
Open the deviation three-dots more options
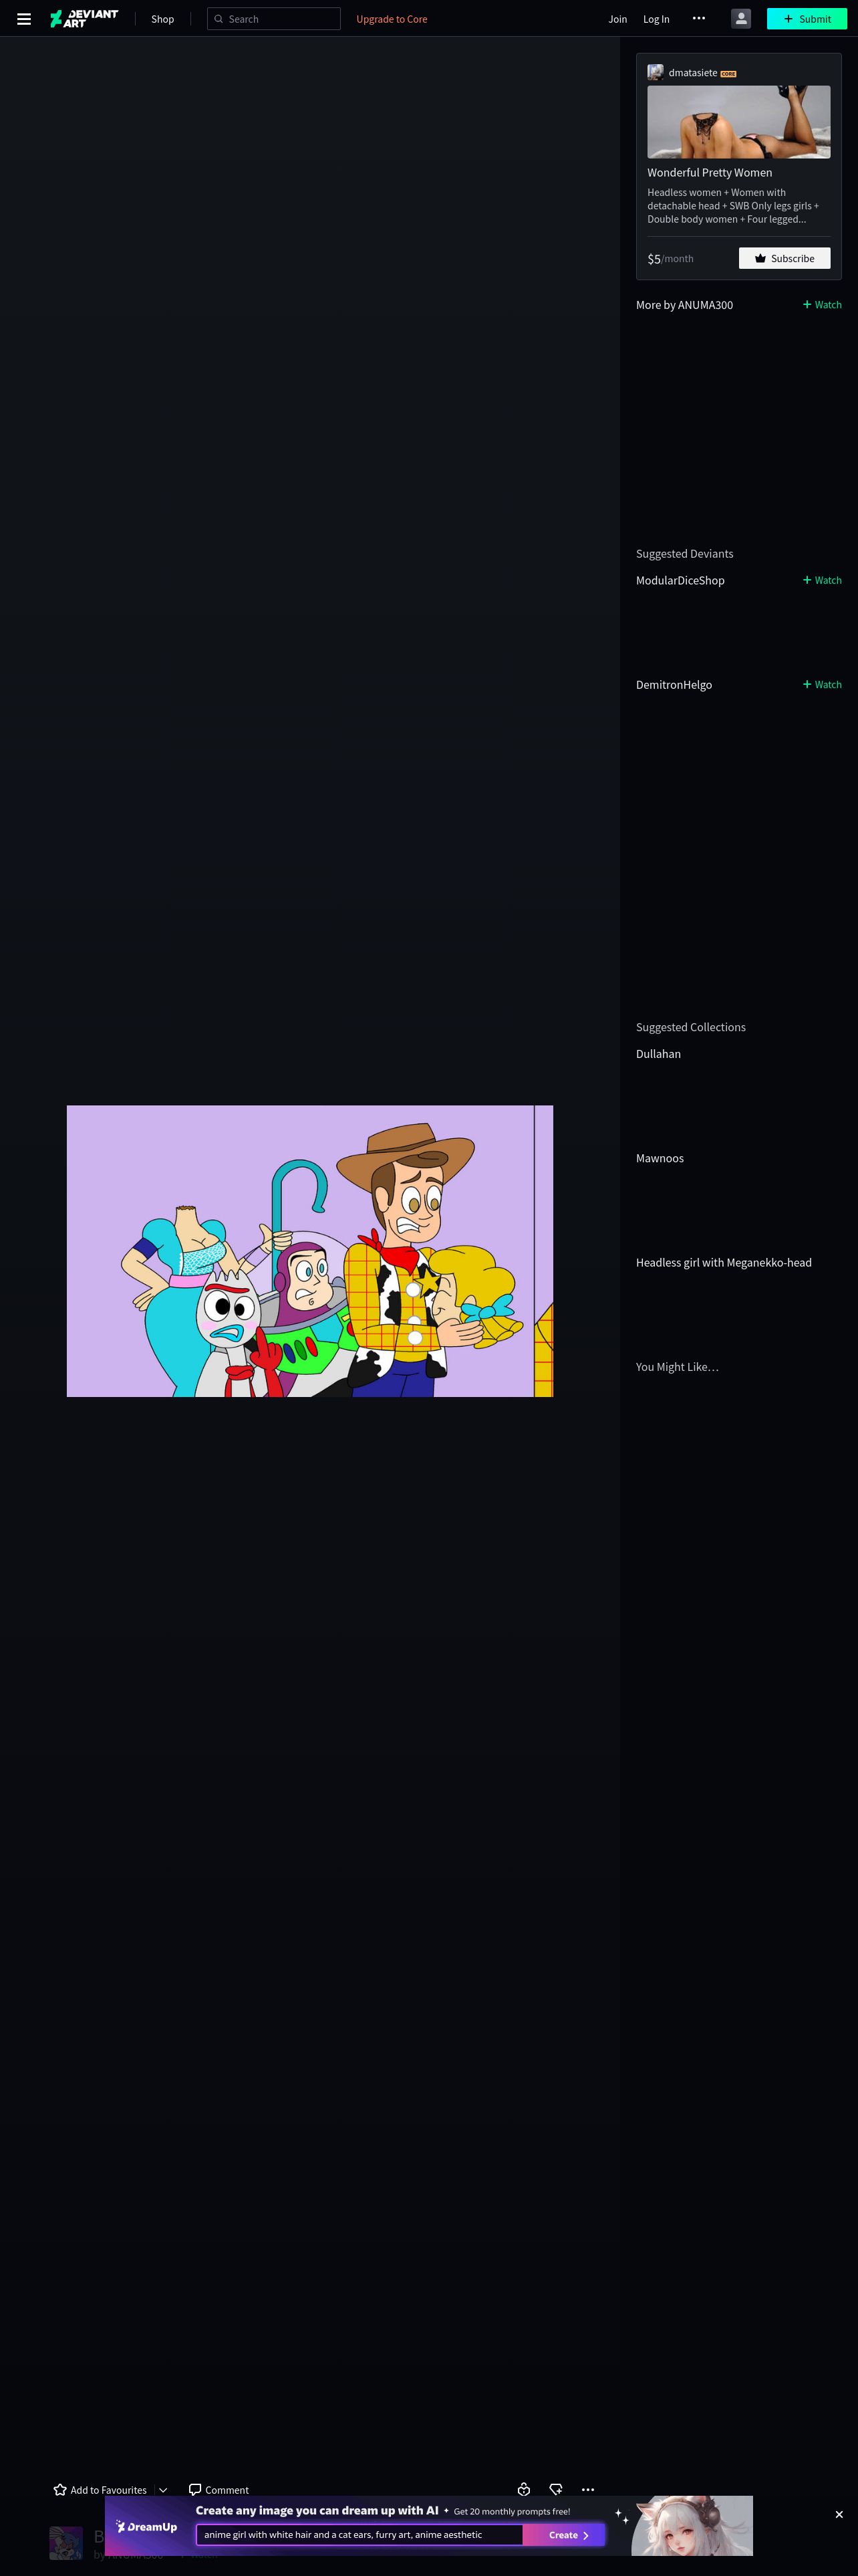click(x=588, y=2490)
